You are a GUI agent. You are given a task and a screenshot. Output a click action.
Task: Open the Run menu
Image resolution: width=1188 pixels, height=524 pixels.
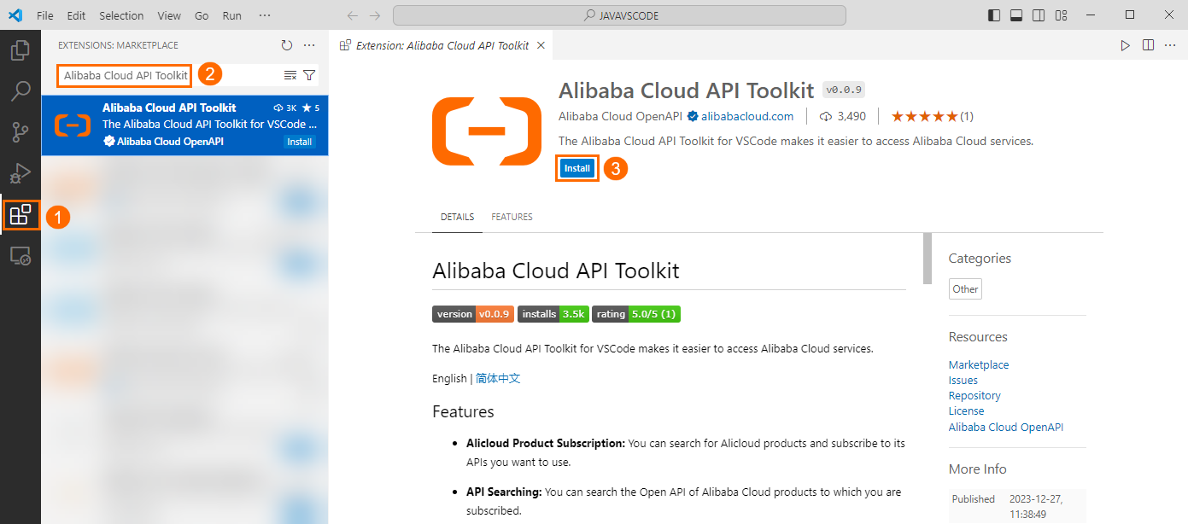(231, 15)
